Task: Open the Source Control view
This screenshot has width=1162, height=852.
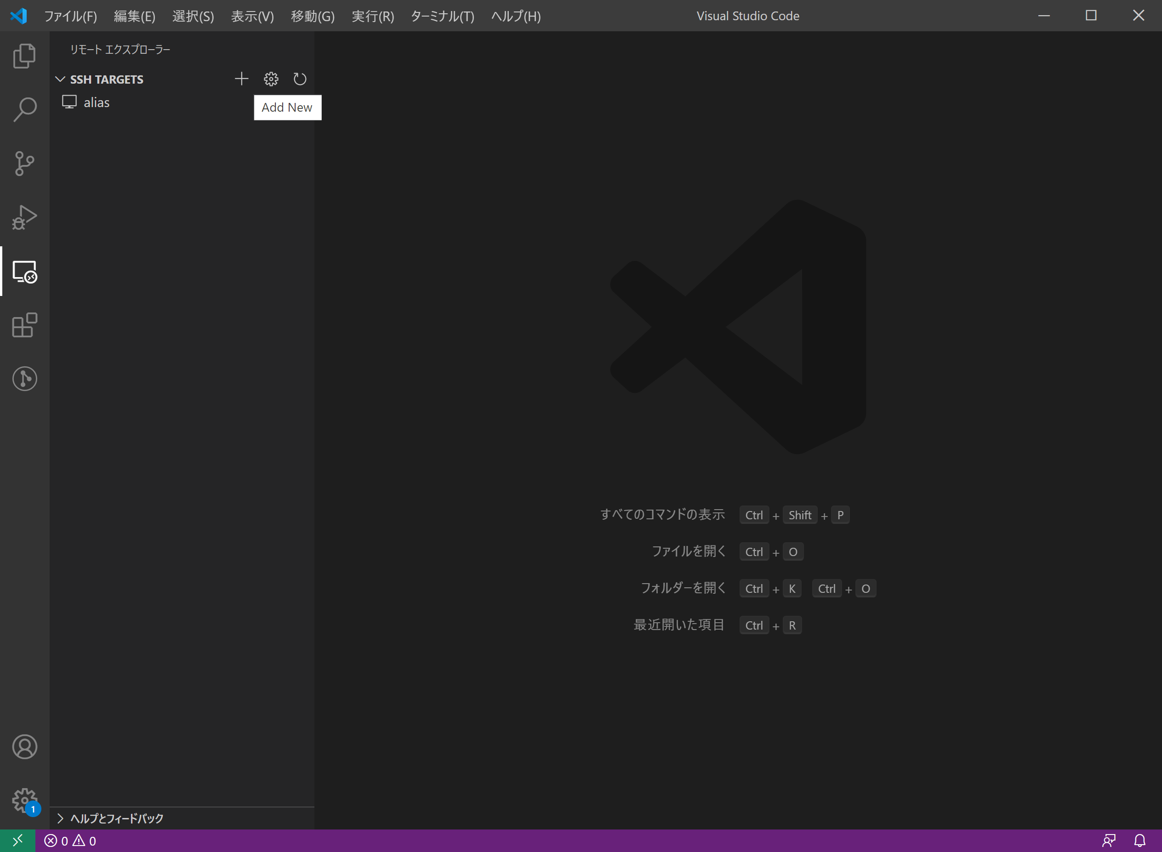Action: point(24,164)
